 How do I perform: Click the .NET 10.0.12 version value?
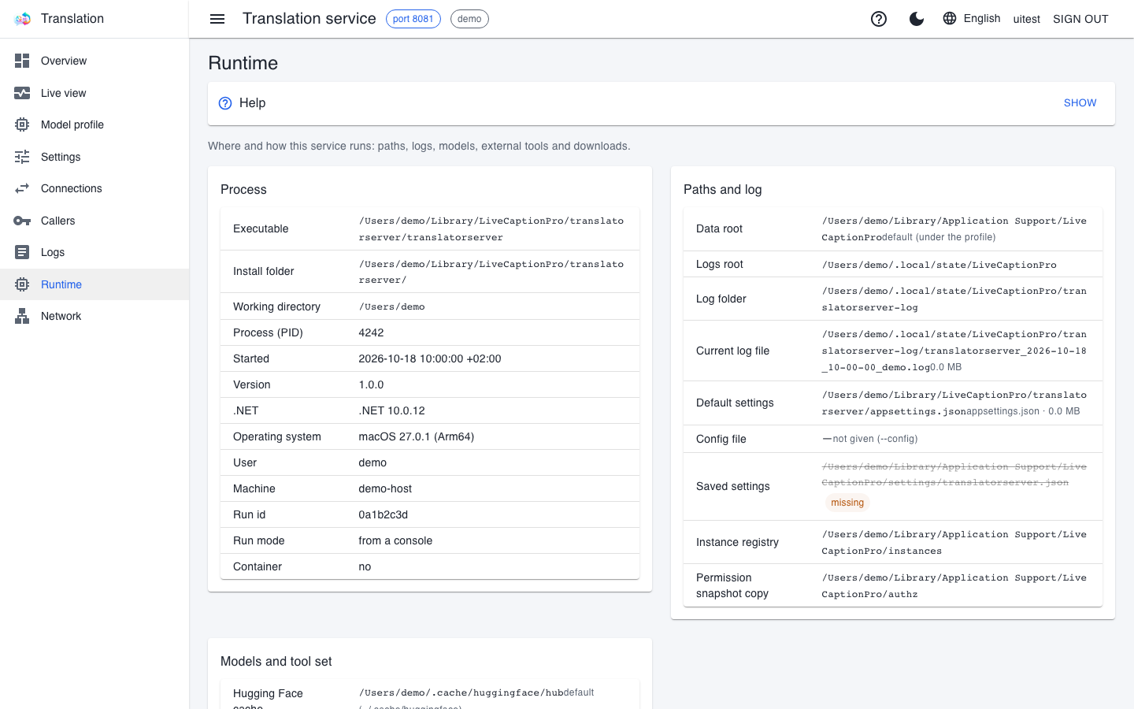pyautogui.click(x=392, y=410)
